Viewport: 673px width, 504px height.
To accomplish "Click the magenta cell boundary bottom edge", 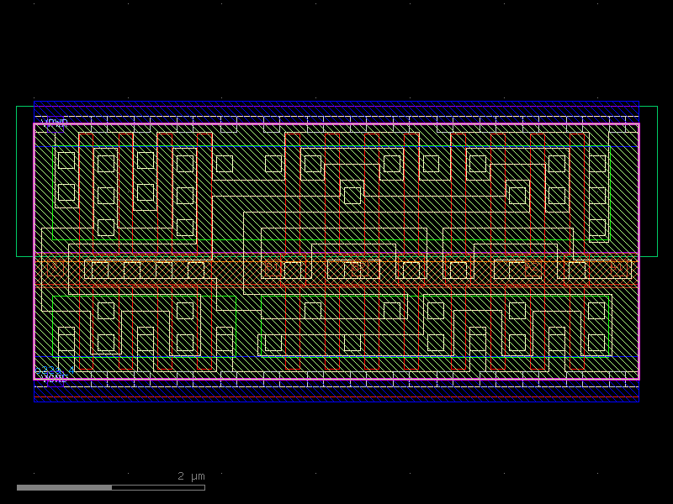I will [336, 379].
